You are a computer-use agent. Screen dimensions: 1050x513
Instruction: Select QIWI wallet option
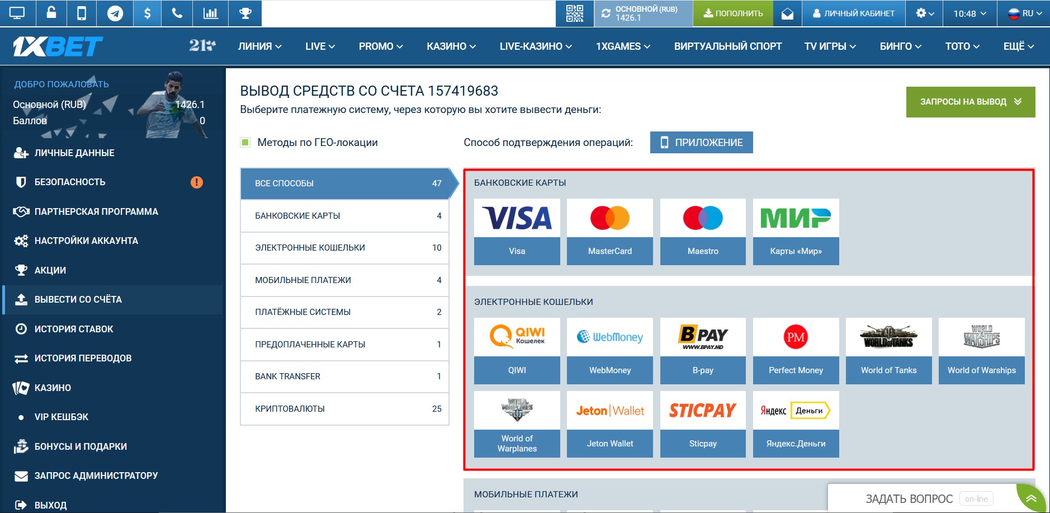(x=517, y=351)
